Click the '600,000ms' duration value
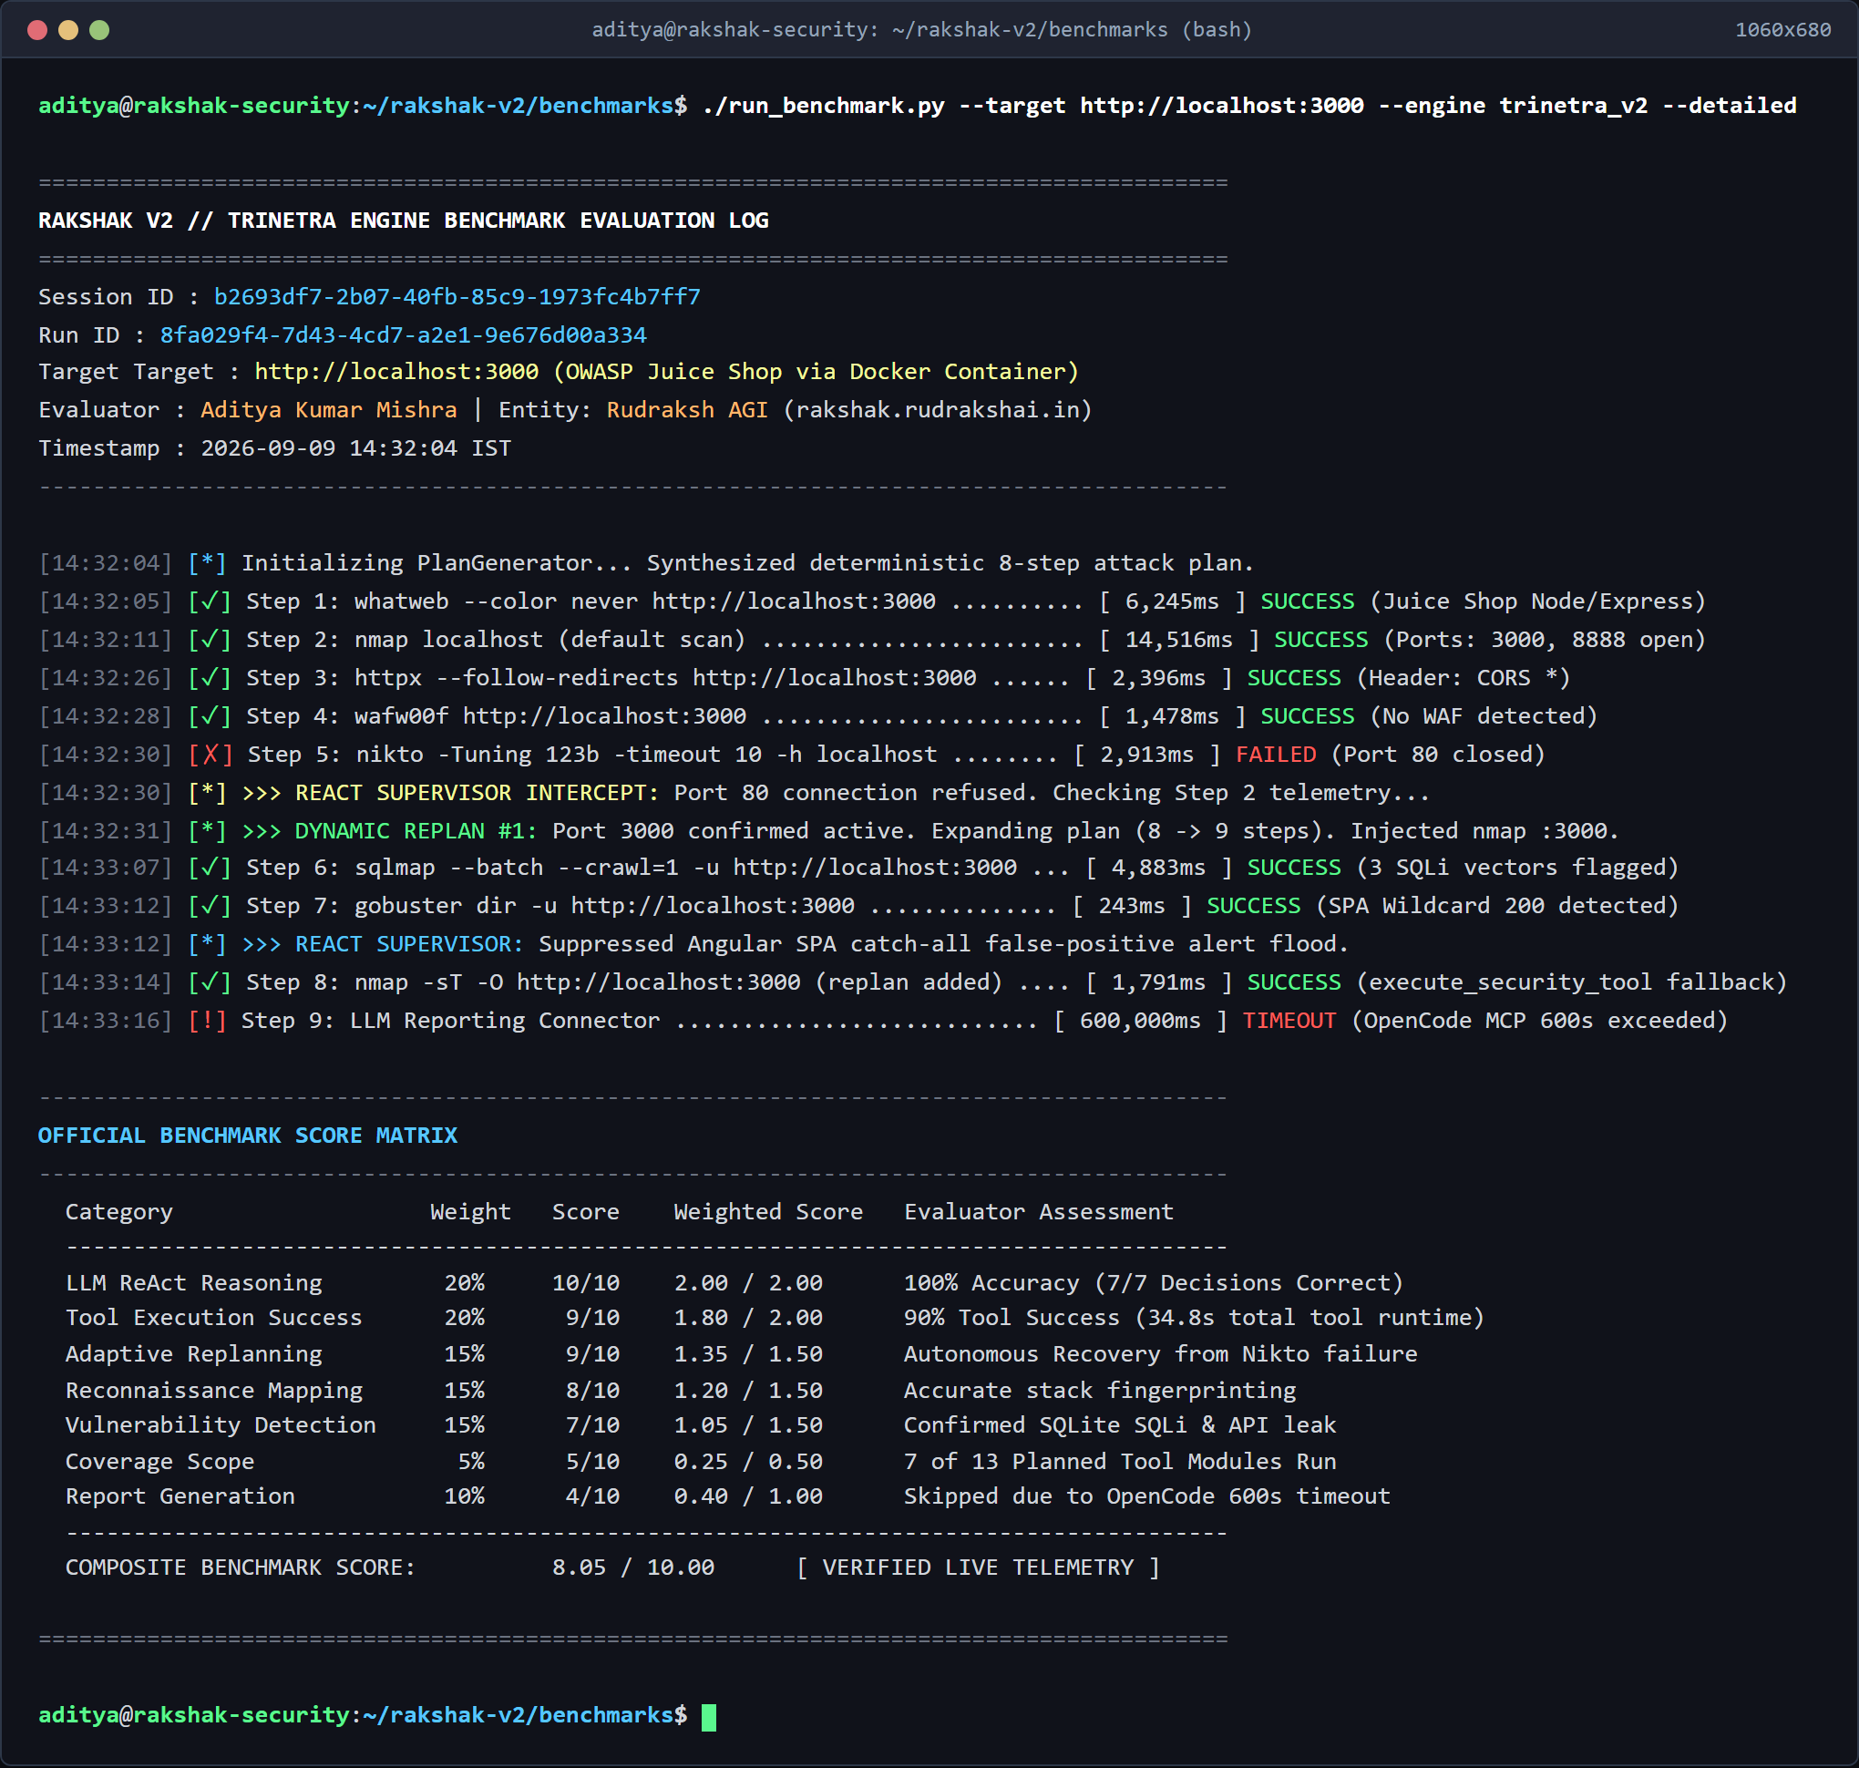The width and height of the screenshot is (1859, 1768). point(1140,1022)
